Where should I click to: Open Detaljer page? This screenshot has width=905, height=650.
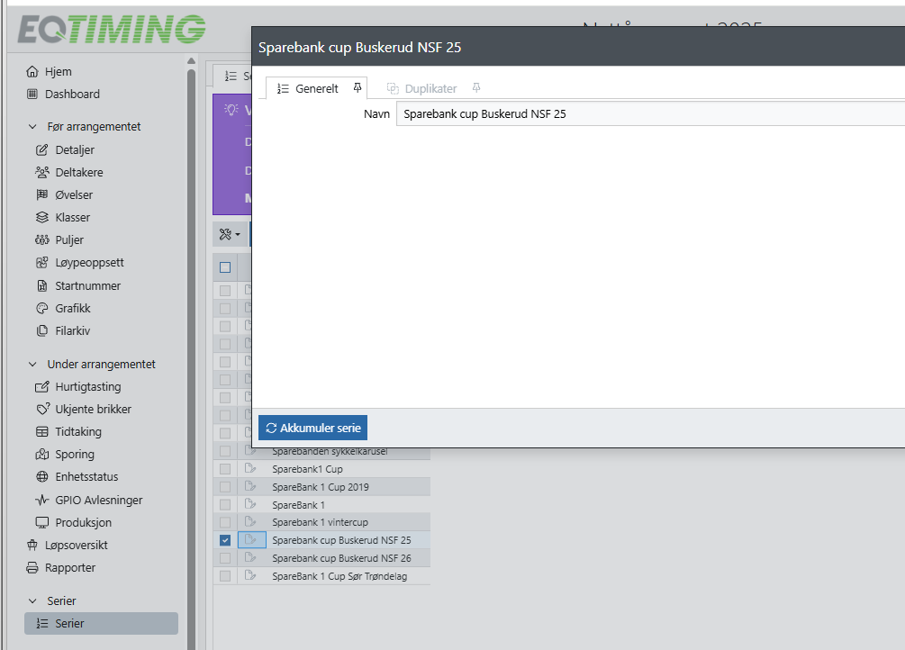[65, 150]
